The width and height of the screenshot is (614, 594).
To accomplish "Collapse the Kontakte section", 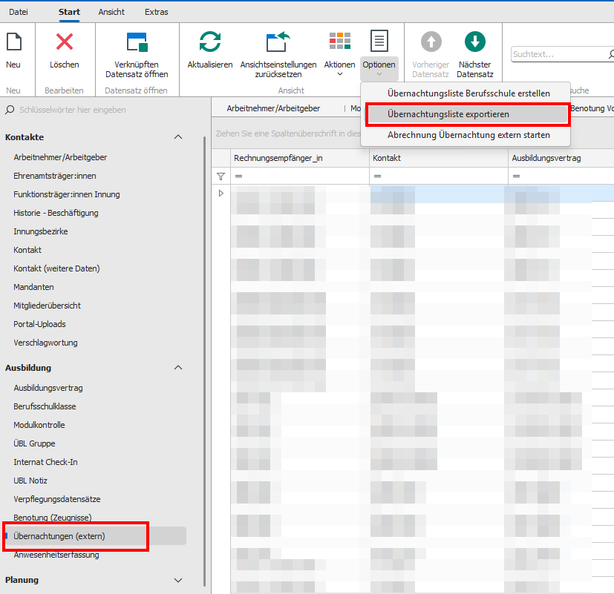I will (x=178, y=137).
